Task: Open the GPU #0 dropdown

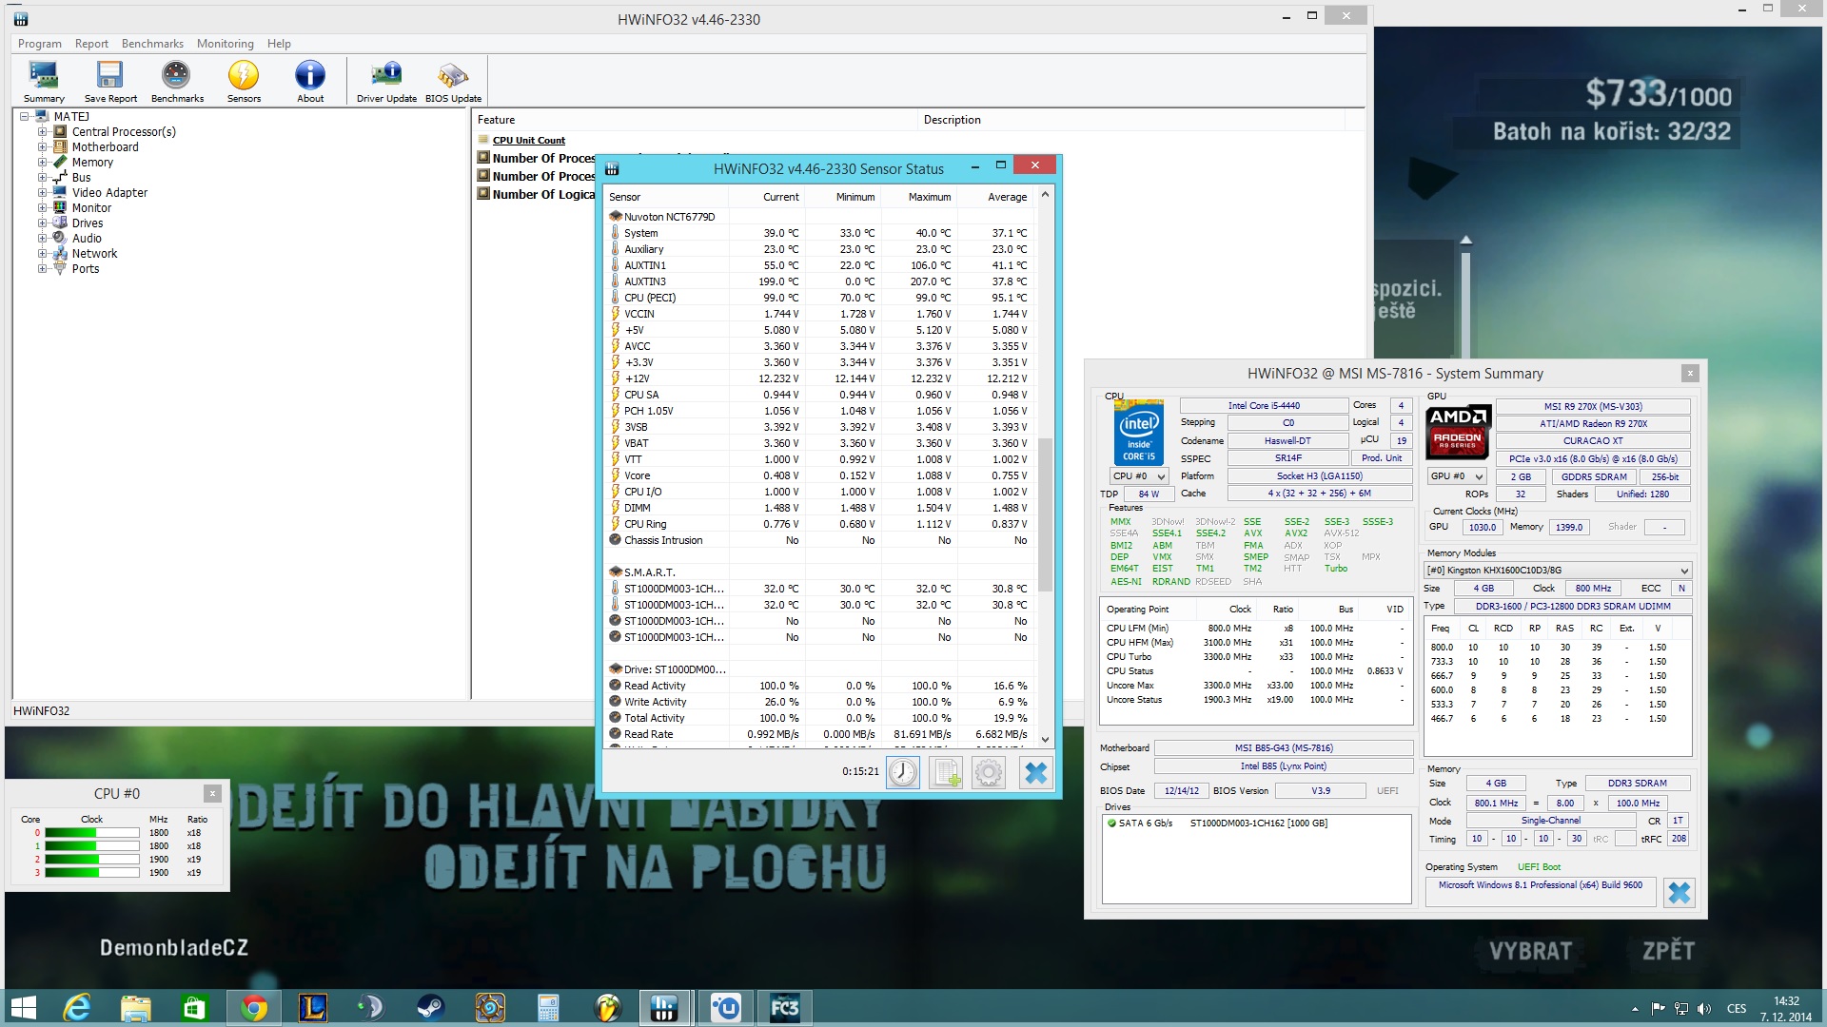Action: [x=1457, y=476]
